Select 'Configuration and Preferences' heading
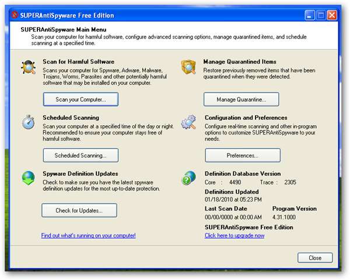The image size is (350, 280). (246, 118)
